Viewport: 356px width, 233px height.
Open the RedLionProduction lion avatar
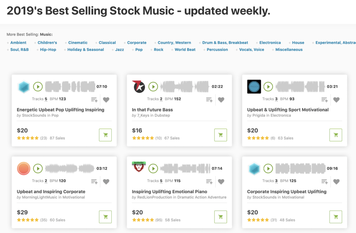[138, 168]
